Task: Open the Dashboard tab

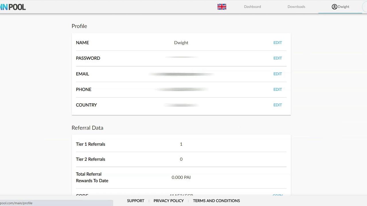Action: (252, 7)
